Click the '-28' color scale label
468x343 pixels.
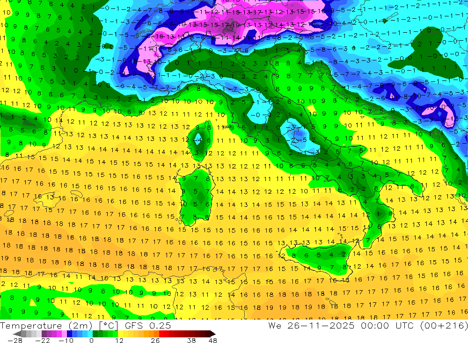point(14,340)
